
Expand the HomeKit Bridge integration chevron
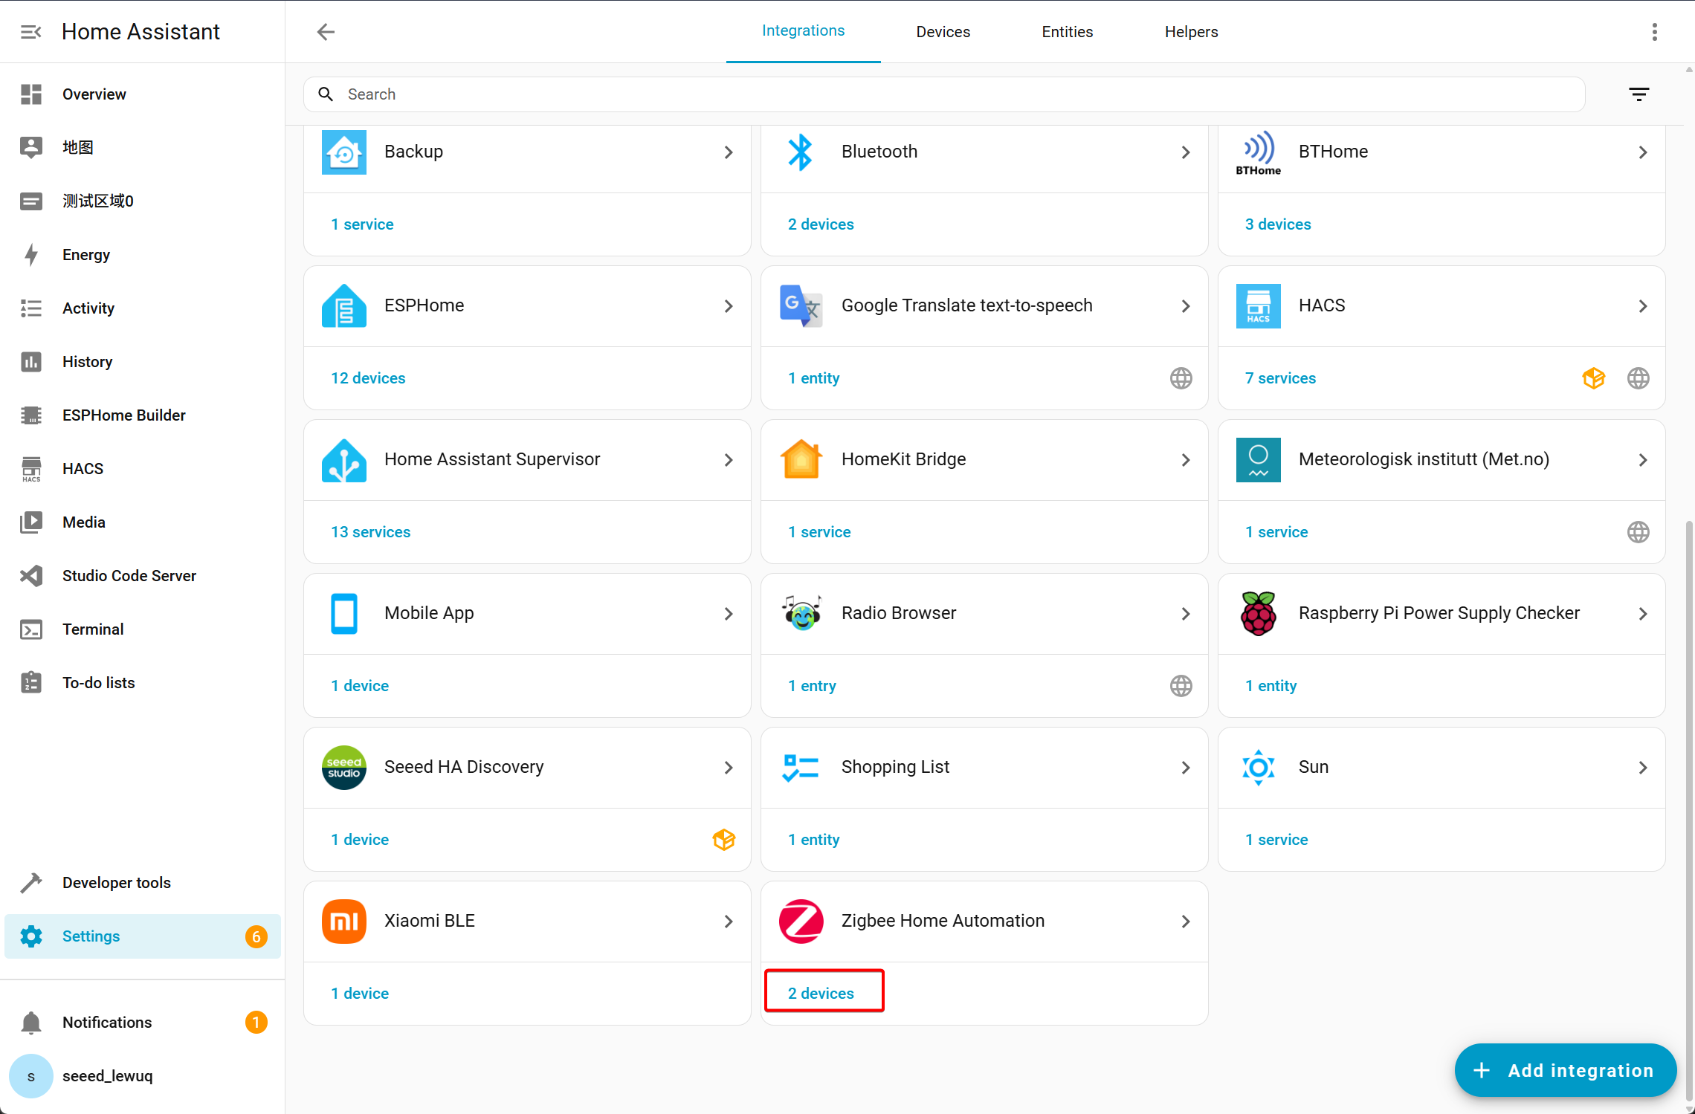(1185, 460)
